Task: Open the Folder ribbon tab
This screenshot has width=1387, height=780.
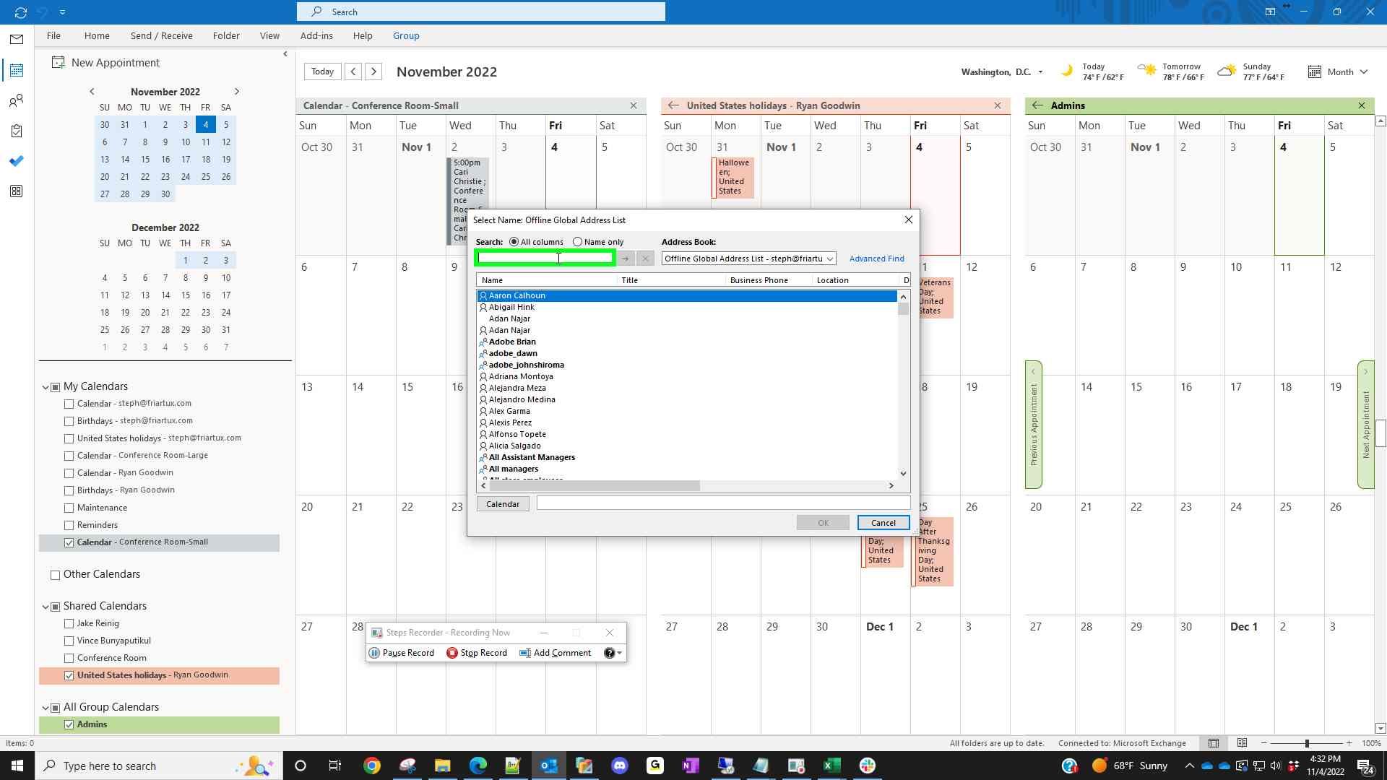Action: coord(226,35)
